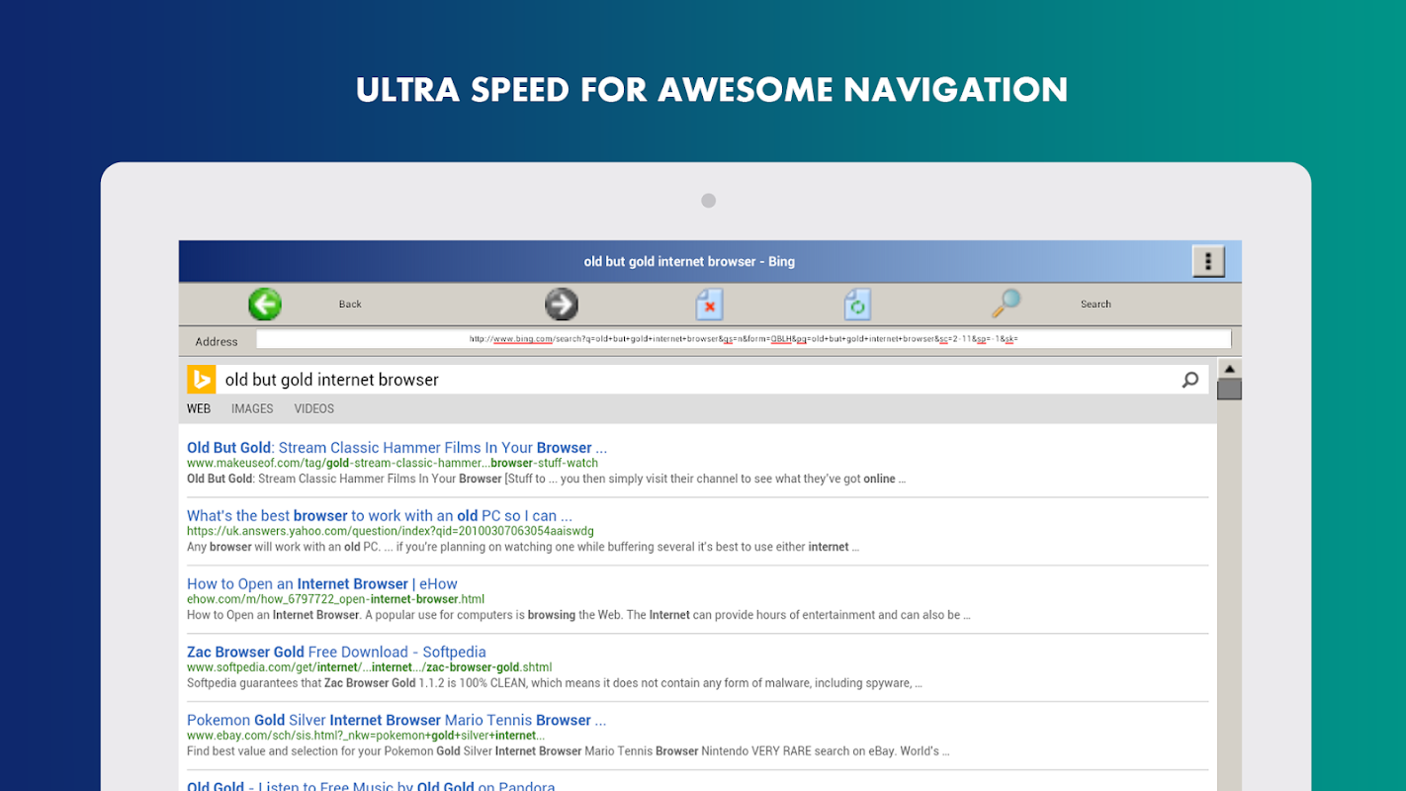1406x791 pixels.
Task: Click the Bing search query box
Action: pyautogui.click(x=692, y=380)
